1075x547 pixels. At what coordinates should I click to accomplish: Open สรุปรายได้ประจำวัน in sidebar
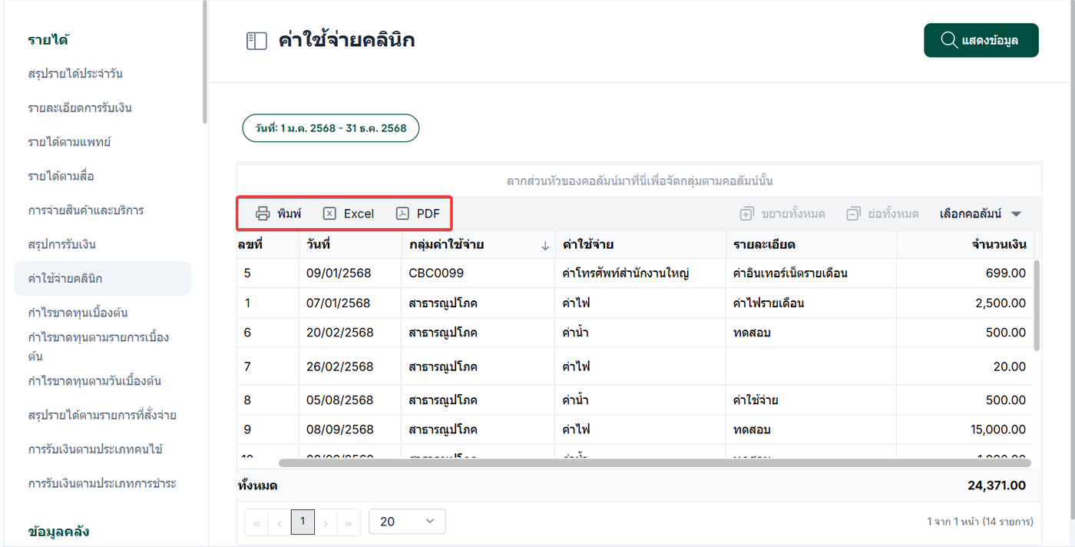(x=75, y=74)
